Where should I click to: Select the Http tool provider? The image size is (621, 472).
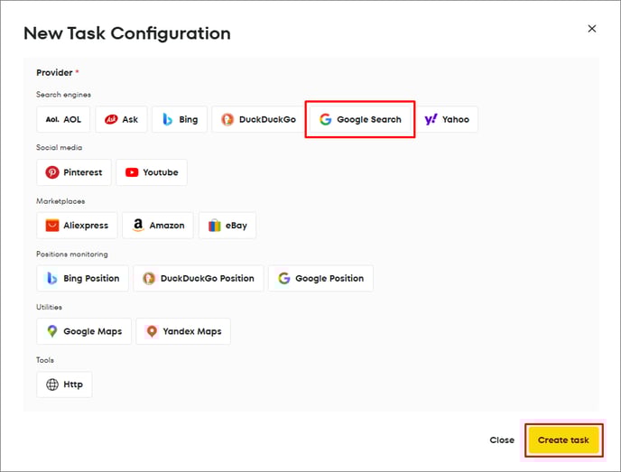coord(64,384)
